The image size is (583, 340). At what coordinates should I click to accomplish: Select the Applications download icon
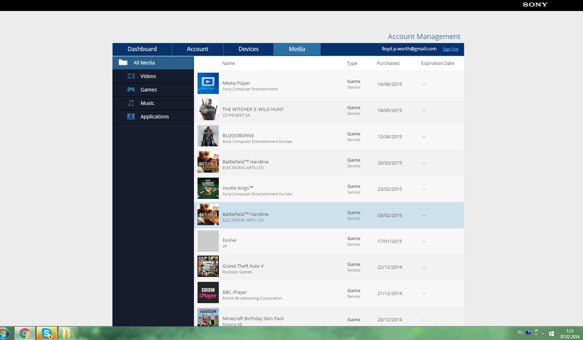click(131, 116)
